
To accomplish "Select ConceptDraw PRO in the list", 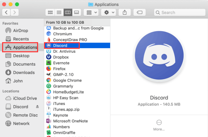I will [x=77, y=40].
